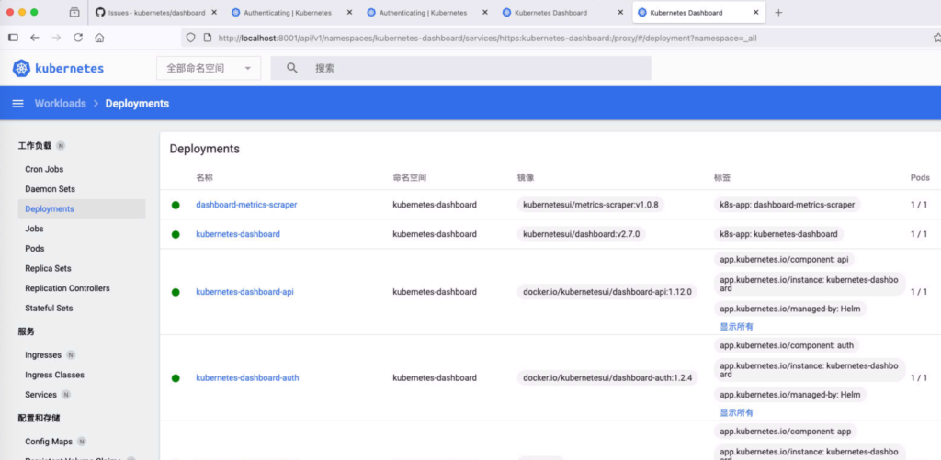Click the N badge beside Ingresses
The image size is (941, 460).
tap(71, 355)
